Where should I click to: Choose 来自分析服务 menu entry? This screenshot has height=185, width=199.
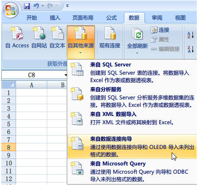click(132, 97)
